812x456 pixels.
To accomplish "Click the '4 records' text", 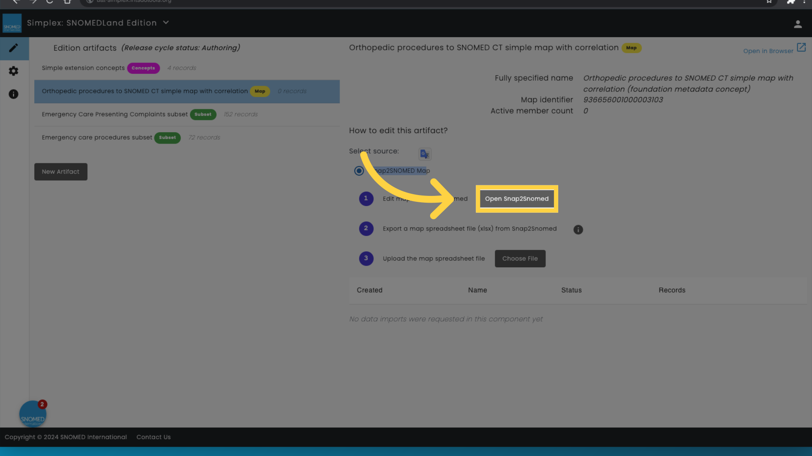I will (x=181, y=68).
